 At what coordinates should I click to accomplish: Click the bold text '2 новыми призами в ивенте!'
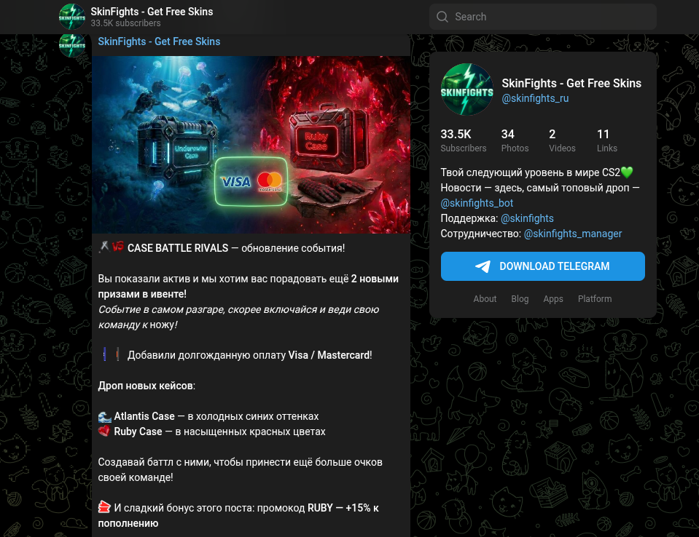point(249,287)
